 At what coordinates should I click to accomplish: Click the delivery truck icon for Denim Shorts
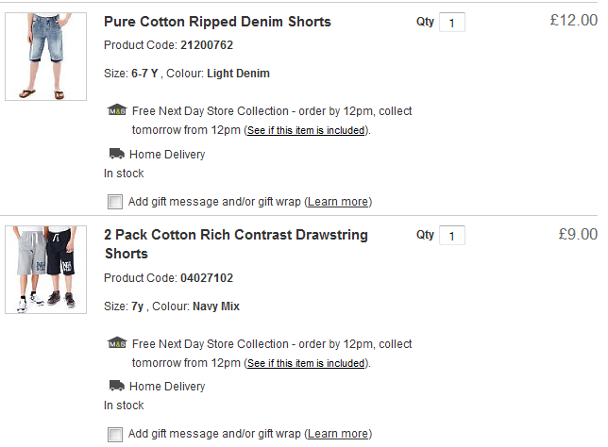point(117,154)
